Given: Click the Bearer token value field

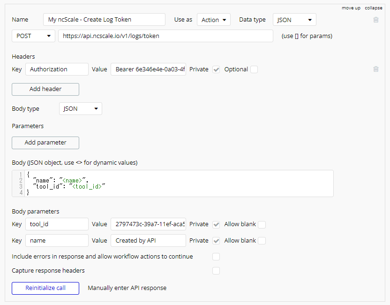Looking at the screenshot, I should 148,69.
